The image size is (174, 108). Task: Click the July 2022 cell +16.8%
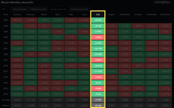pos(98,43)
